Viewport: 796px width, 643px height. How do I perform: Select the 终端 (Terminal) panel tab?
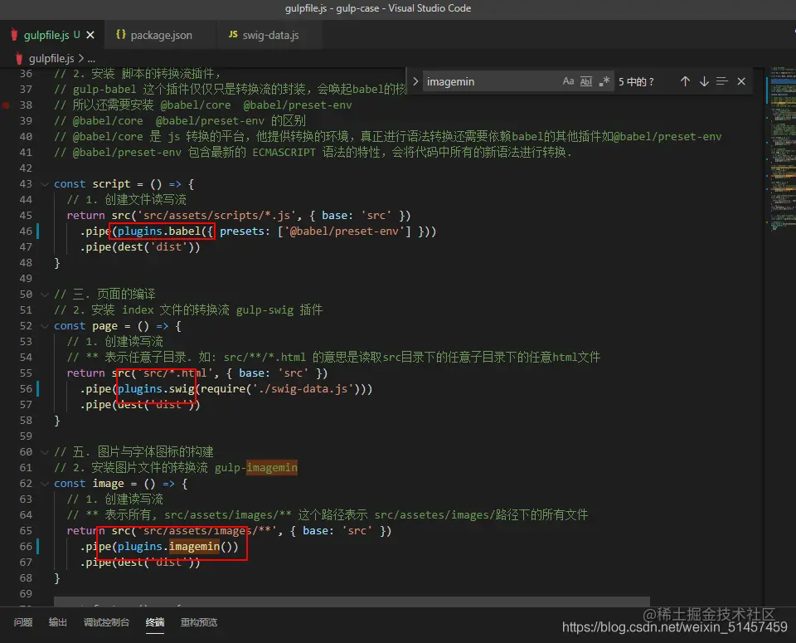point(155,622)
